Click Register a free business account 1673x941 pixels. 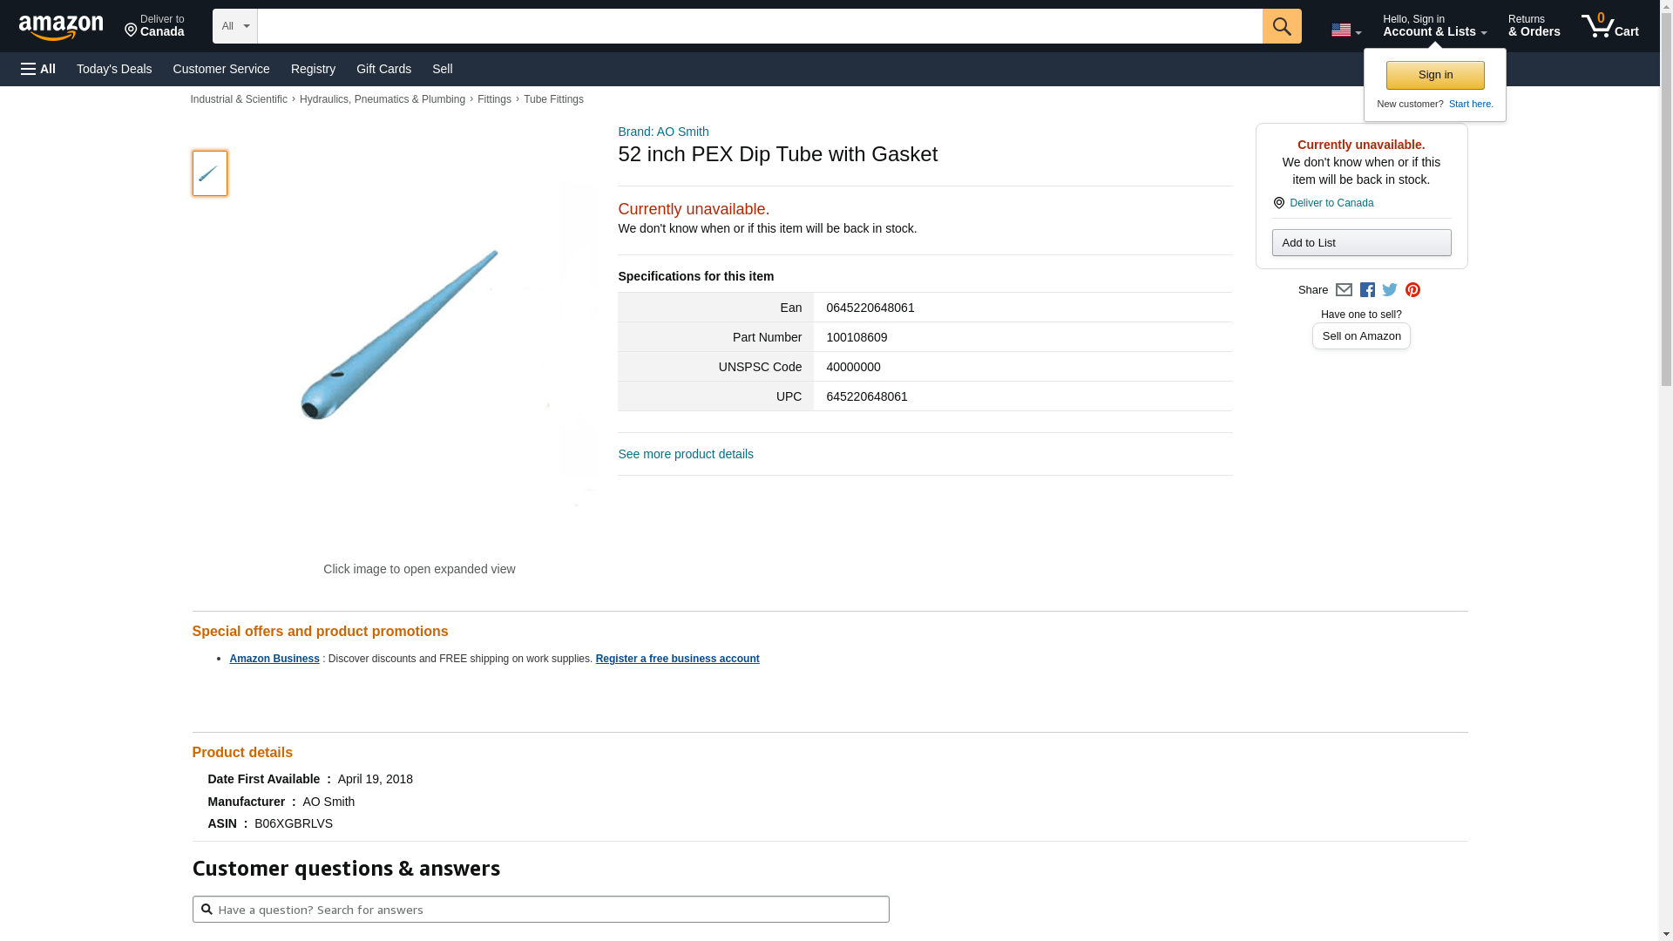pos(677,659)
